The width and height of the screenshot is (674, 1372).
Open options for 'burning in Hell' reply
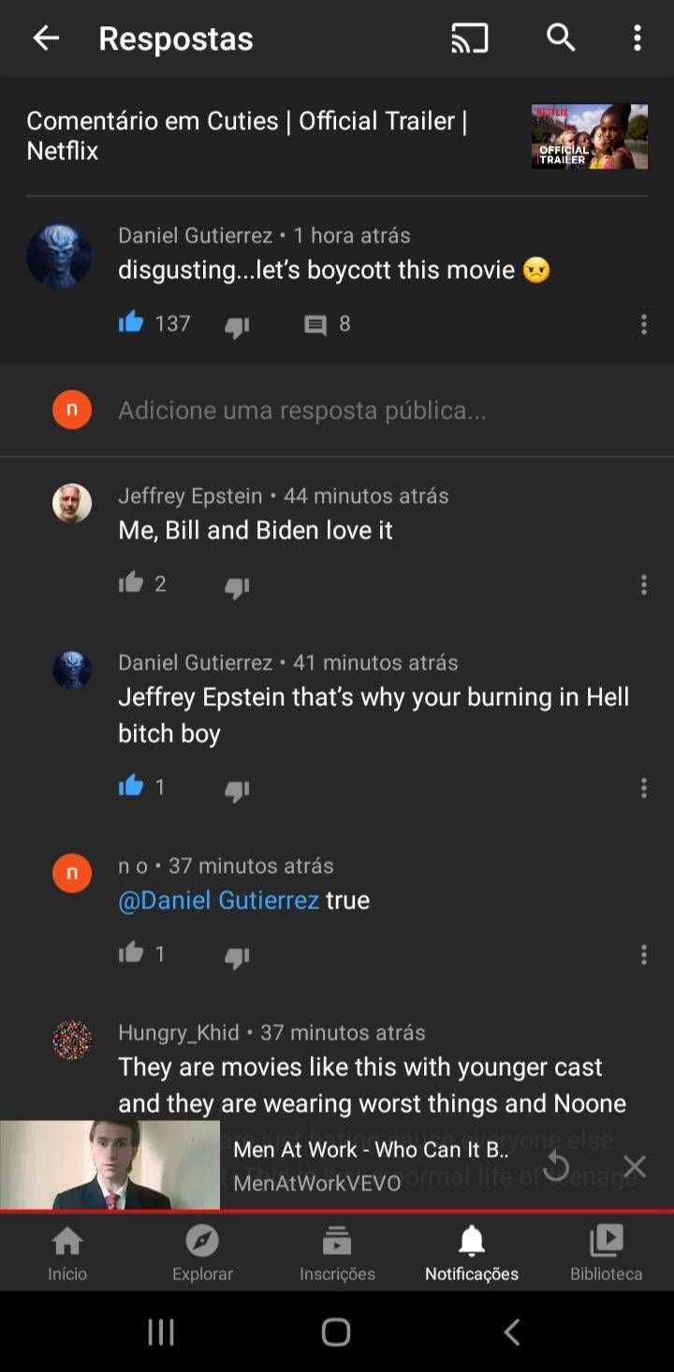(x=643, y=789)
